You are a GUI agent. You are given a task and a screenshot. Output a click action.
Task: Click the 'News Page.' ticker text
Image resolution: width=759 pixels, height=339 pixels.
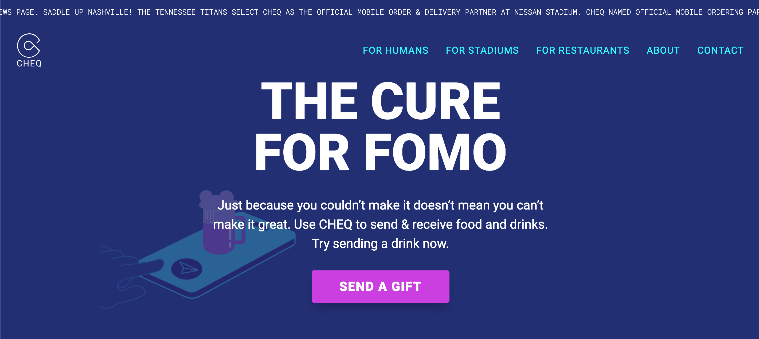[18, 12]
